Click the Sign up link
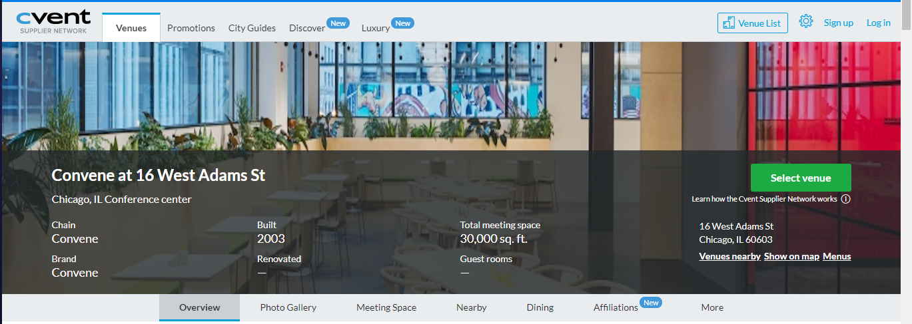The width and height of the screenshot is (912, 324). [838, 23]
